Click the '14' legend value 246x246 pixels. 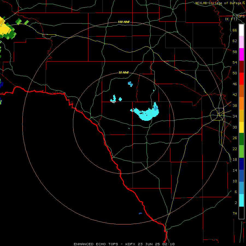tap(235, 170)
